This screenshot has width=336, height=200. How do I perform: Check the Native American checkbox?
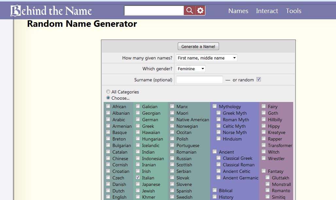pos(172,119)
